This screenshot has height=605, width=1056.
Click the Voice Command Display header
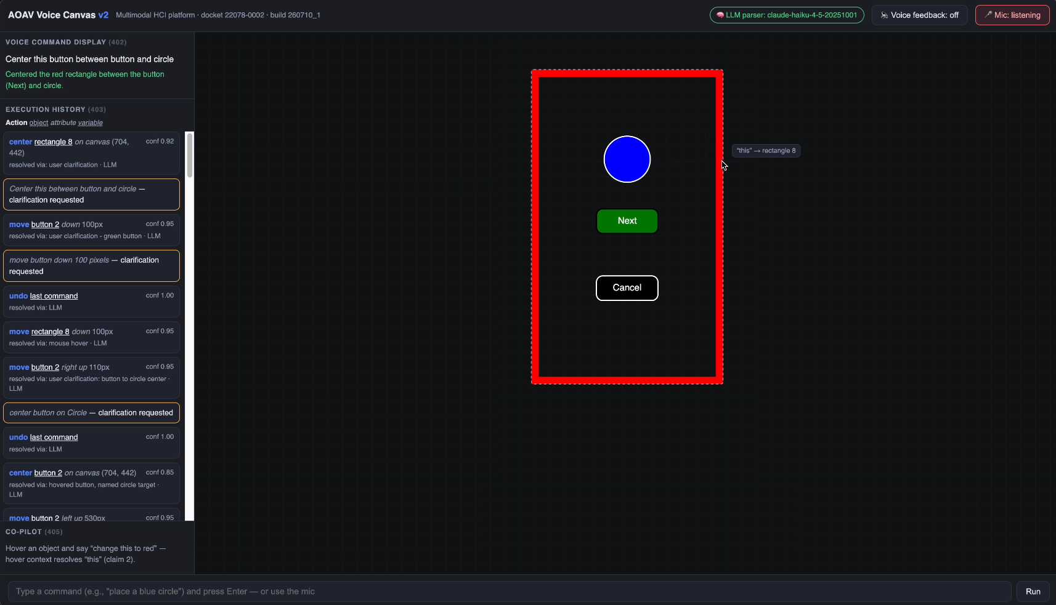(x=66, y=42)
